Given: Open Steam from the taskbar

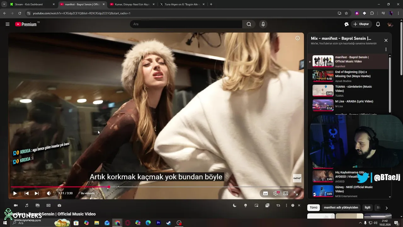Looking at the screenshot, I should (x=169, y=223).
